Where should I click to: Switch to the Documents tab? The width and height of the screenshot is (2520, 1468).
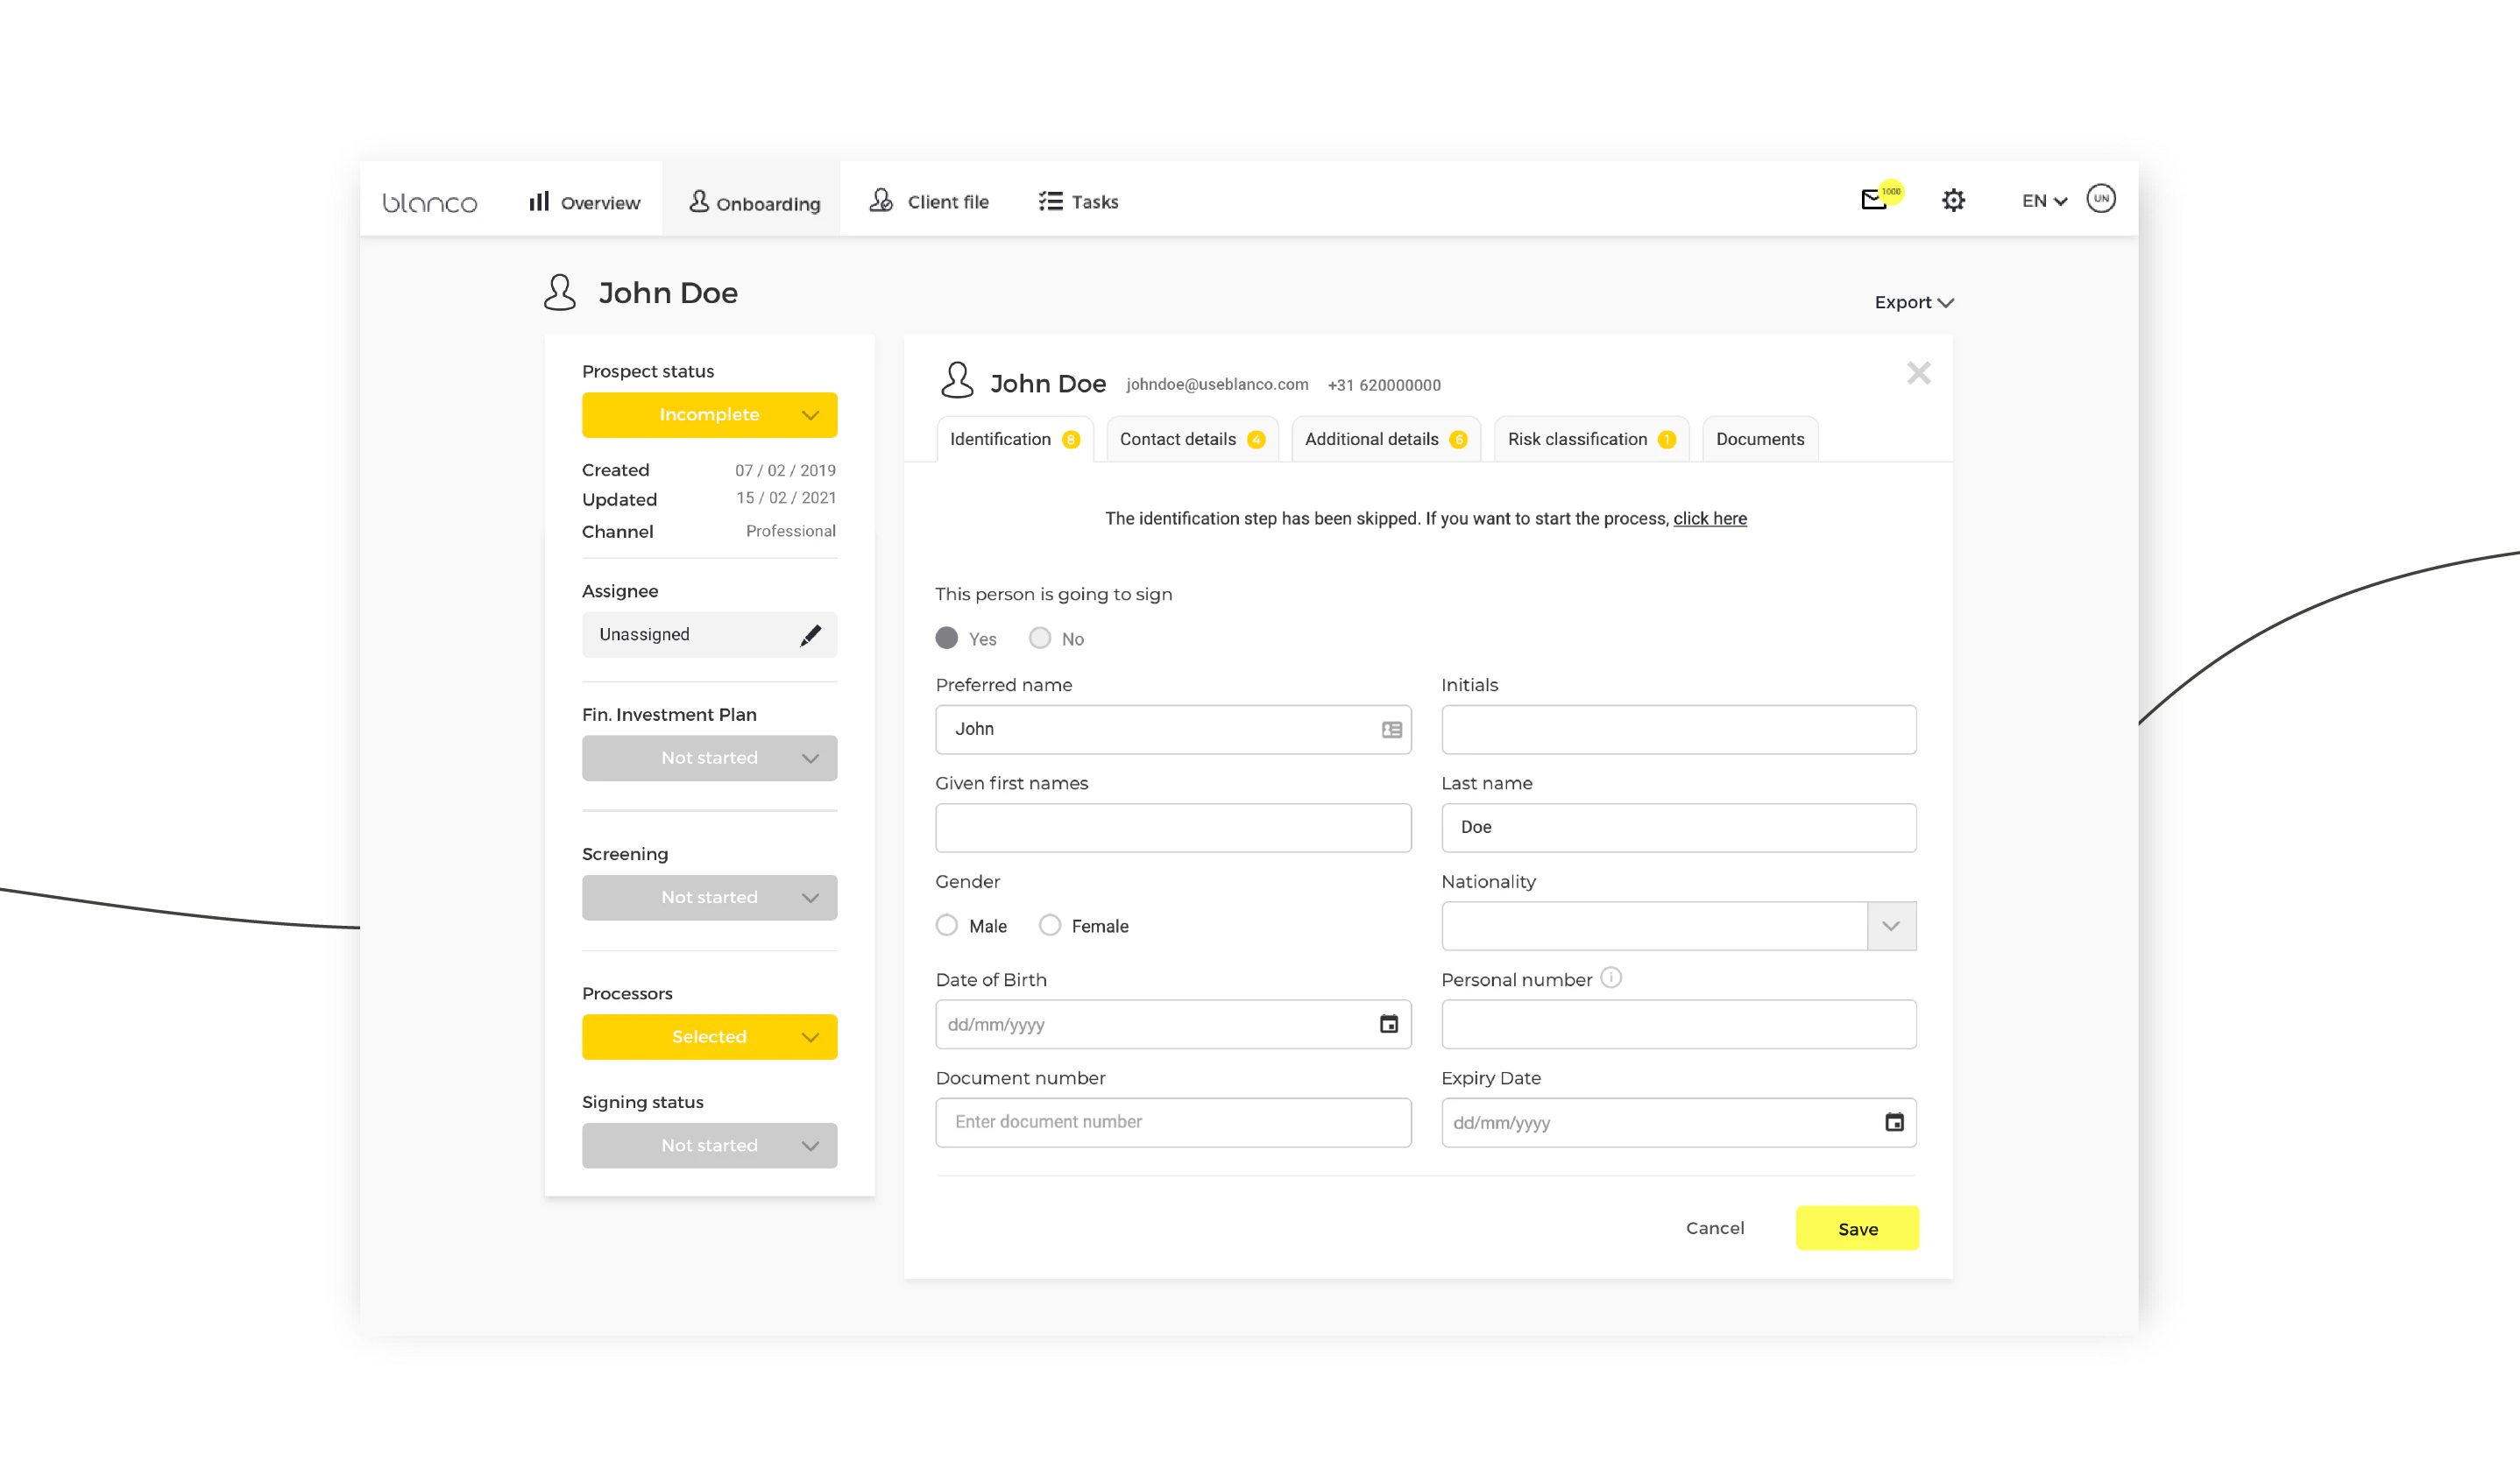pyautogui.click(x=1760, y=440)
